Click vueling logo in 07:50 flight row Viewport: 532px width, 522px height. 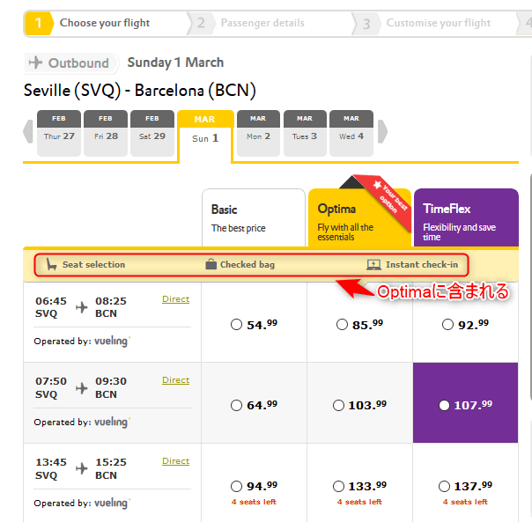(x=112, y=422)
